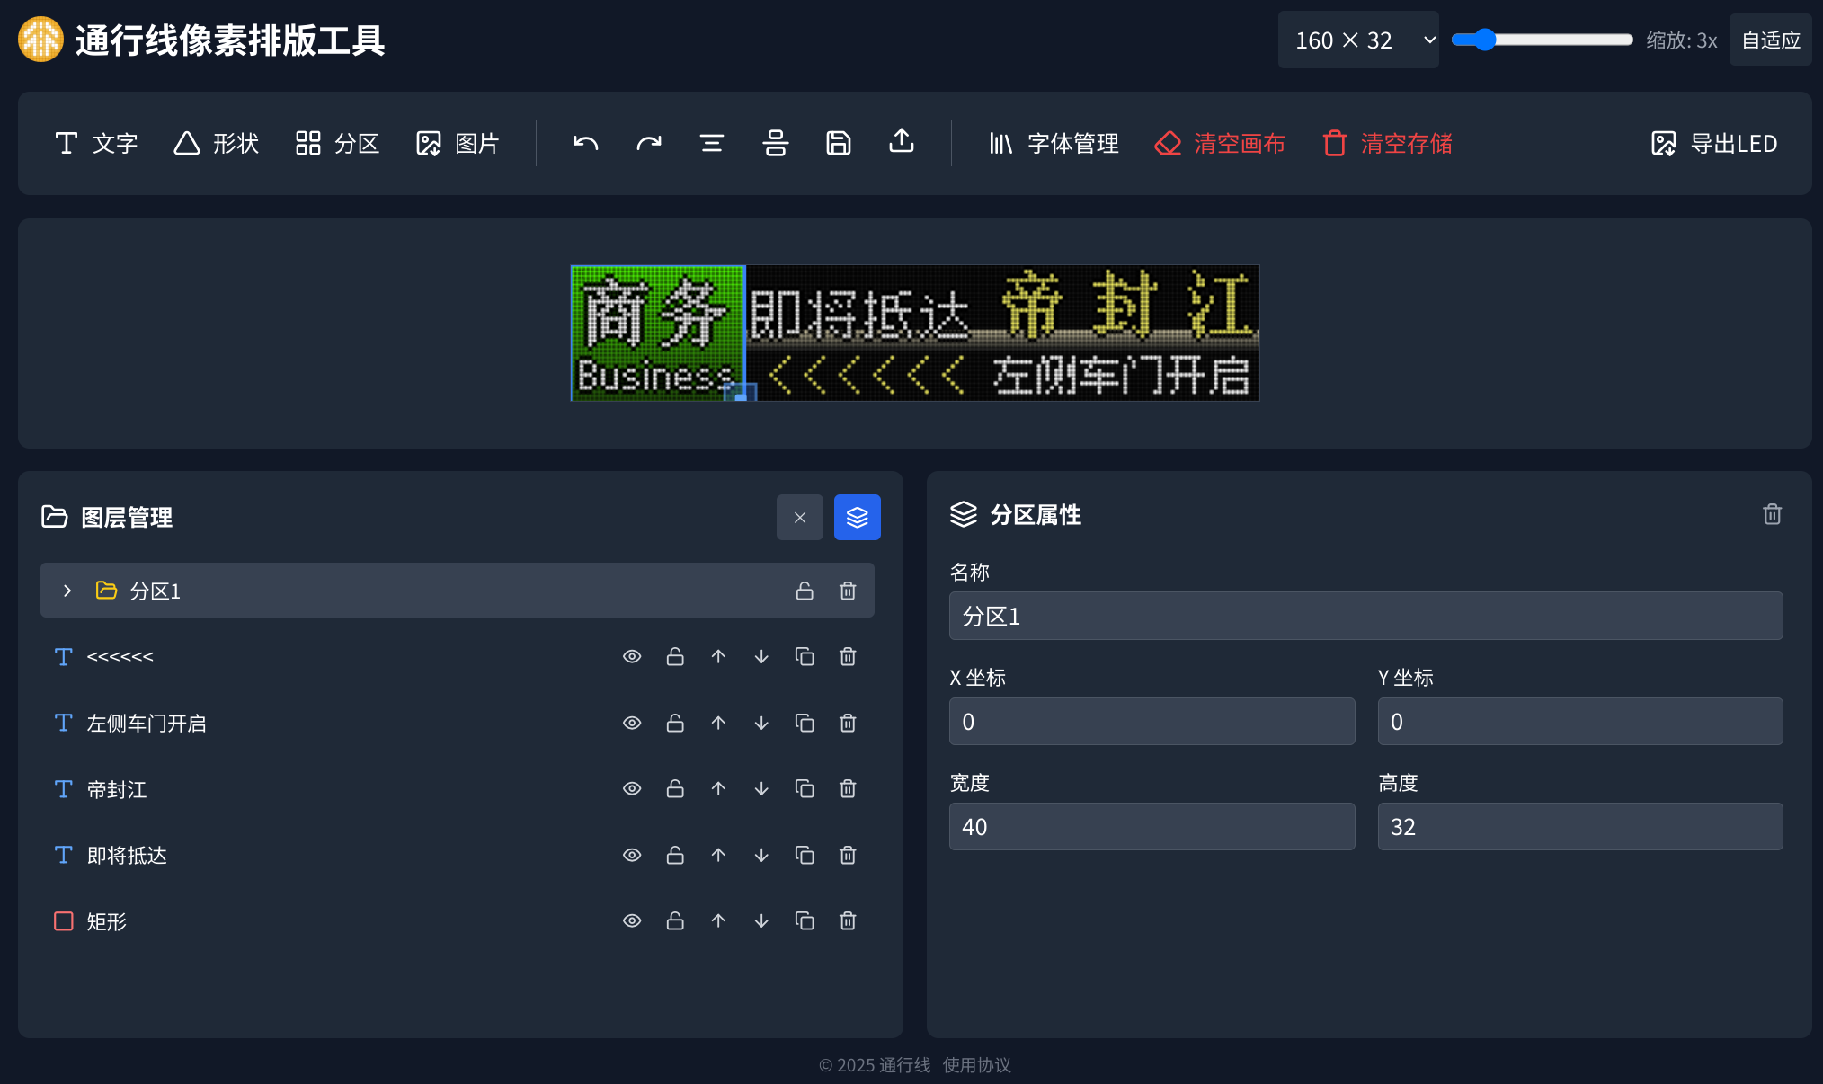Viewport: 1823px width, 1084px height.
Task: Click the 清空画布 clear canvas option
Action: click(x=1220, y=143)
